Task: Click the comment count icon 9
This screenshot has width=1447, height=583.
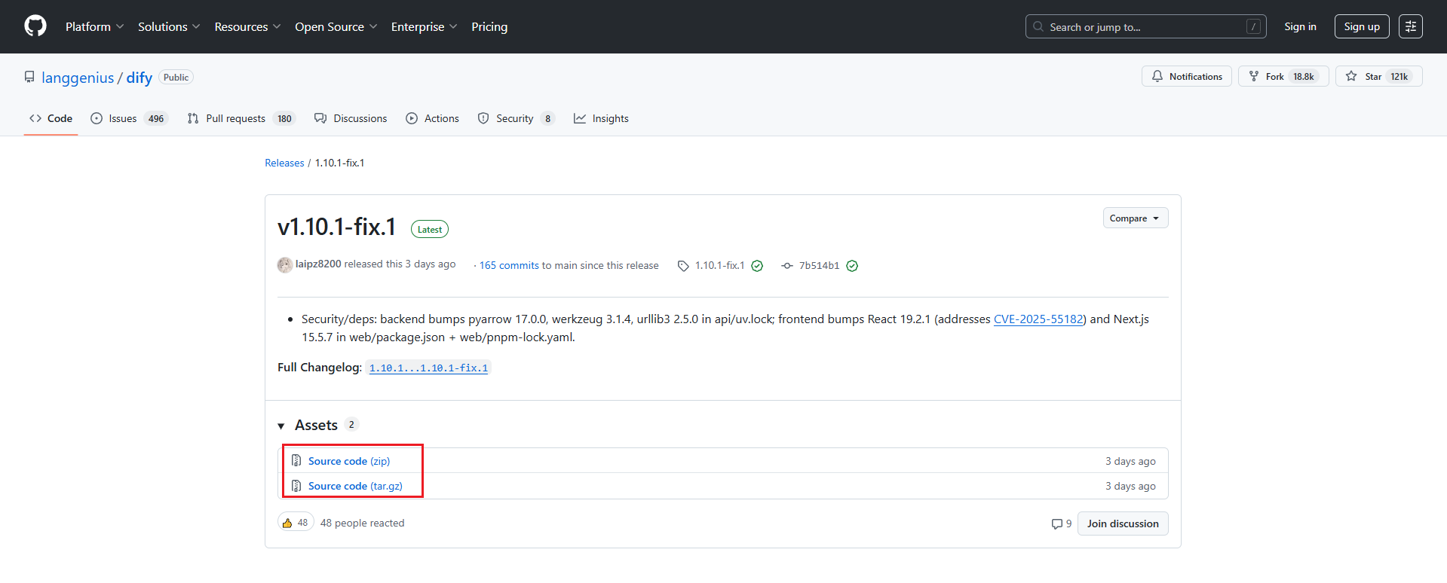Action: [x=1061, y=523]
